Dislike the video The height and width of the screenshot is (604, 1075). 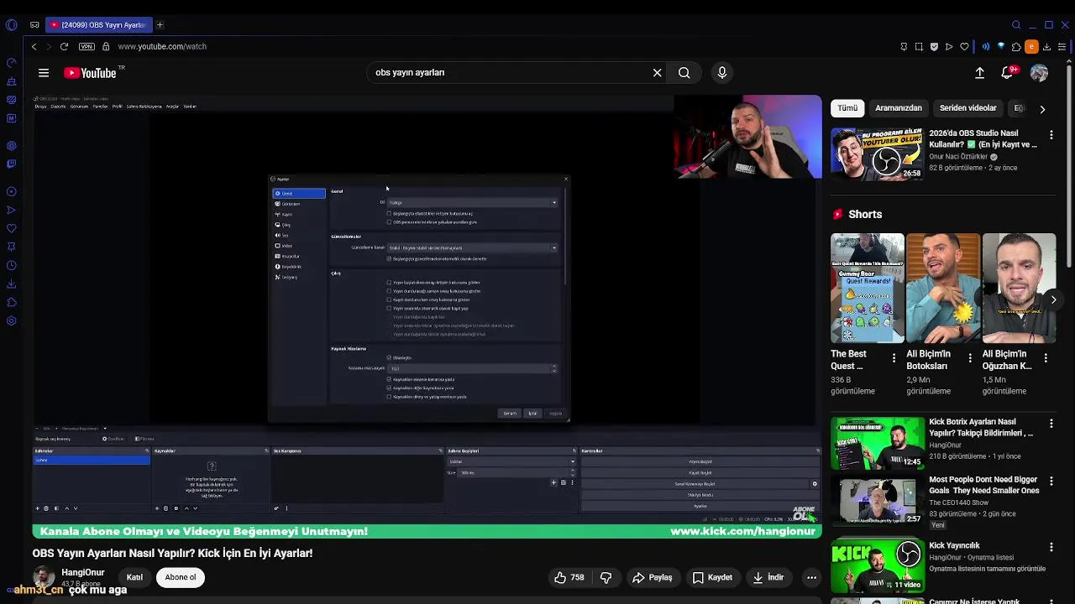coord(606,577)
